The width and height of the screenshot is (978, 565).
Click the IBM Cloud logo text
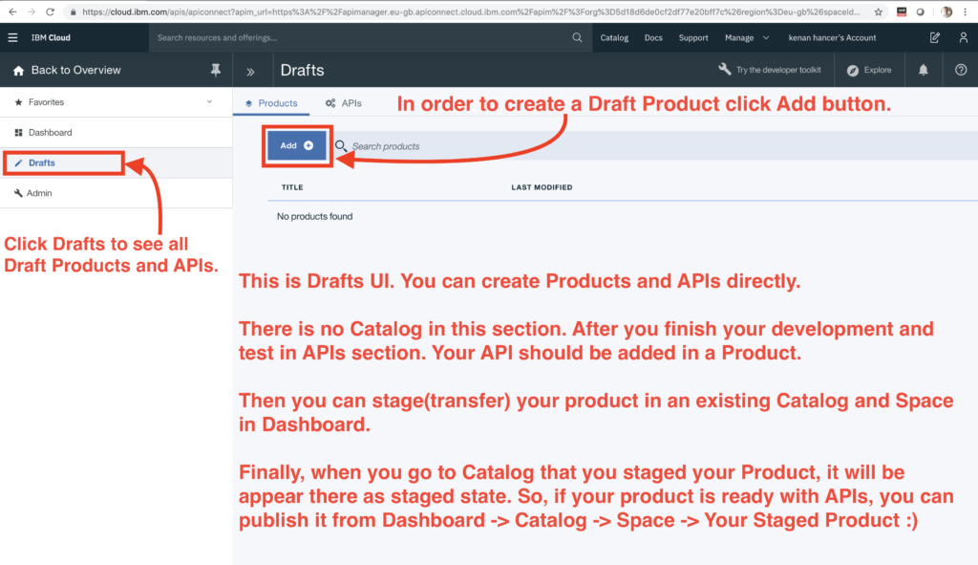pyautogui.click(x=51, y=37)
